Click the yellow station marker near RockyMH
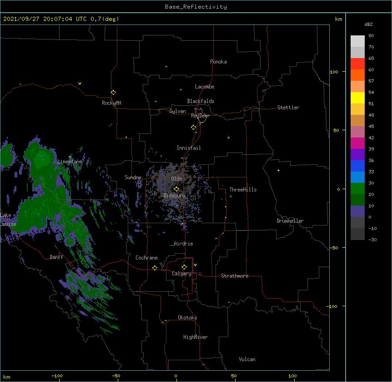 (x=113, y=92)
